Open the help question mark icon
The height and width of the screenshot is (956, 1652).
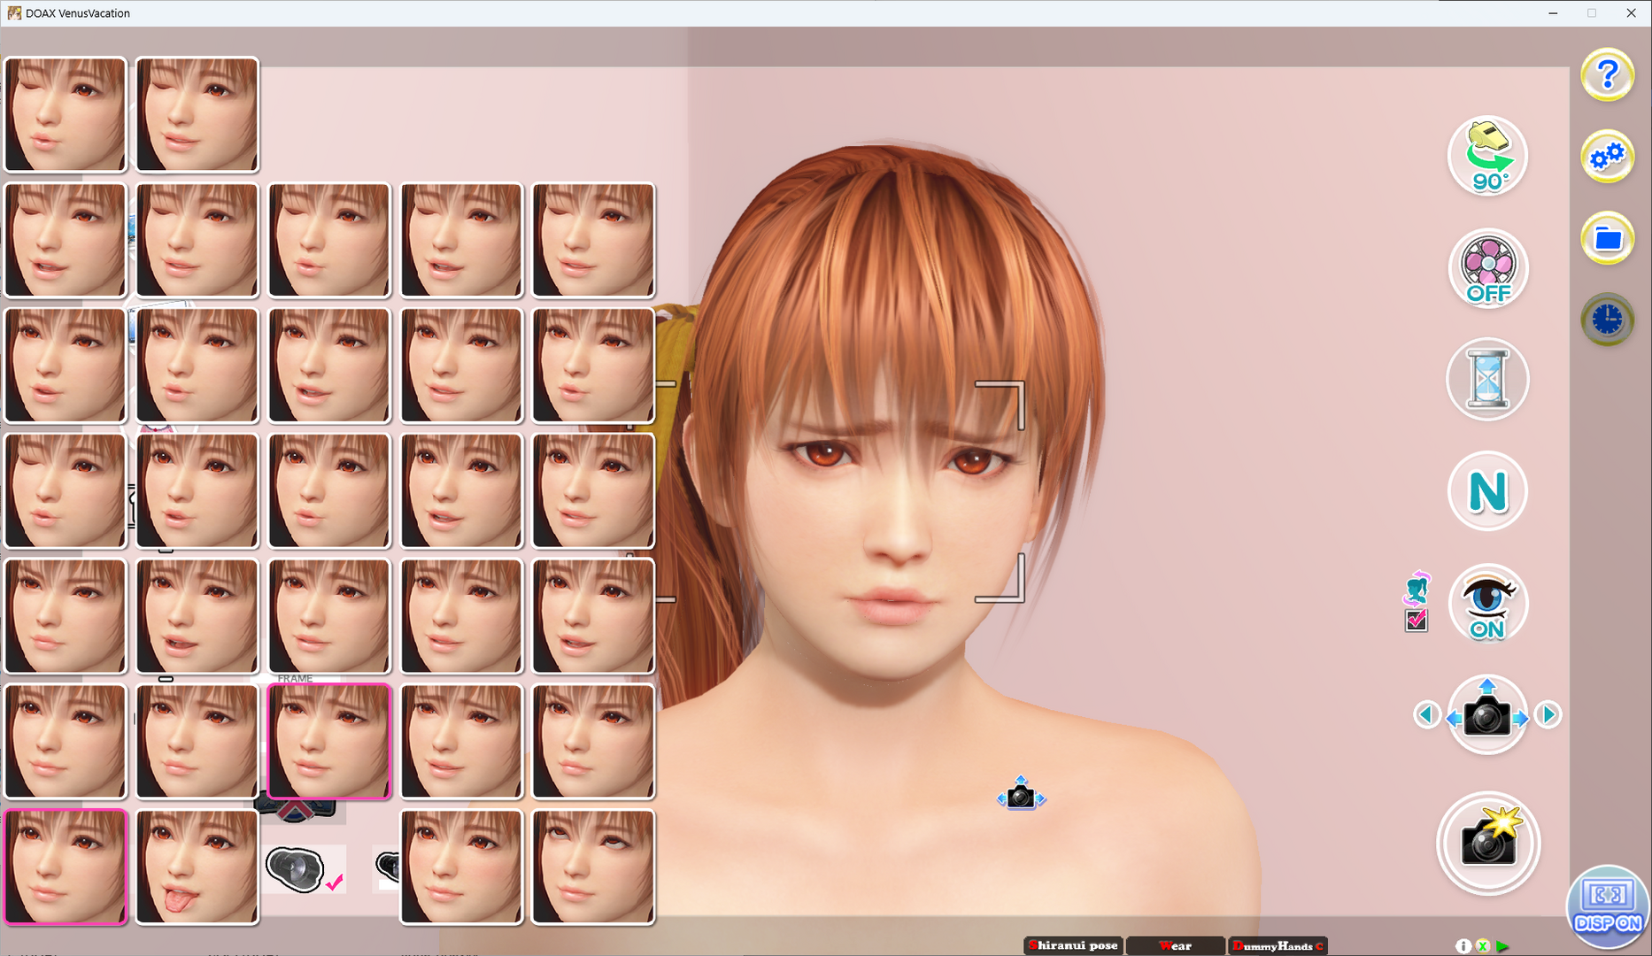tap(1607, 75)
